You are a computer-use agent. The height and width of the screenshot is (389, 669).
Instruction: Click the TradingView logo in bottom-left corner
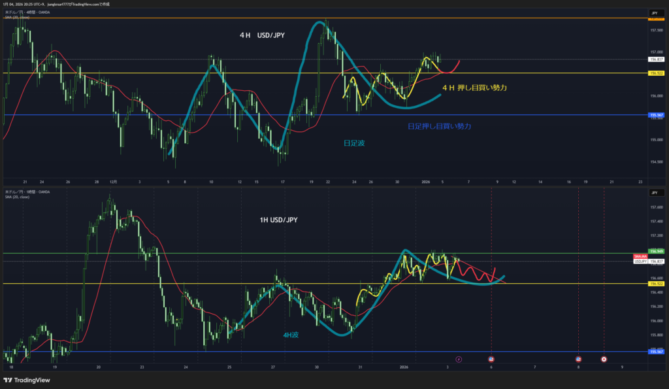coord(27,380)
